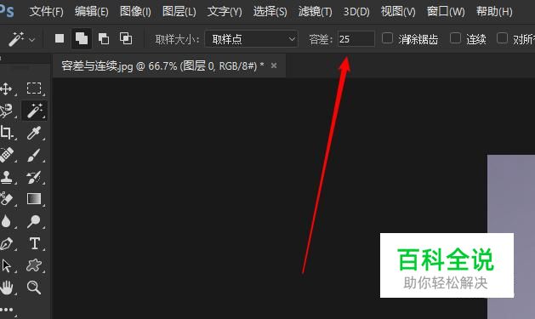
Task: Select the History Brush tool
Action: [34, 177]
